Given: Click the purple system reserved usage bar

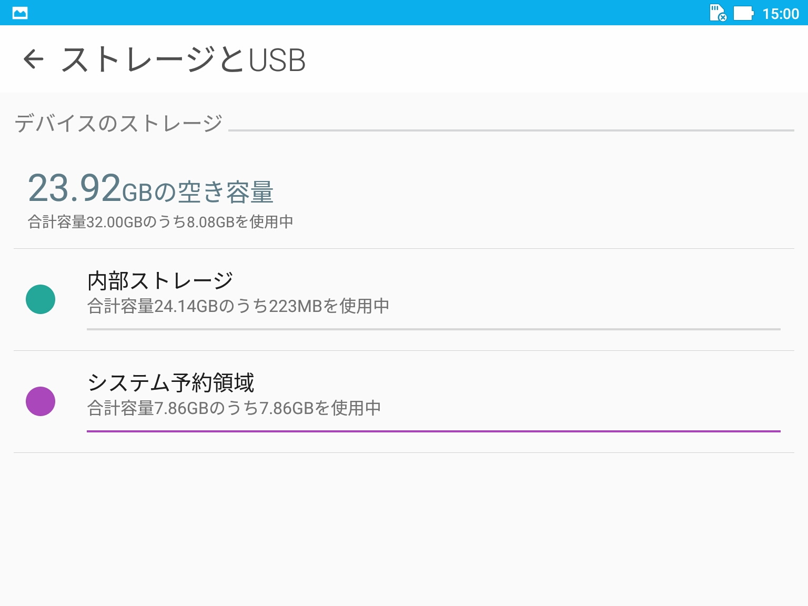Looking at the screenshot, I should [433, 431].
